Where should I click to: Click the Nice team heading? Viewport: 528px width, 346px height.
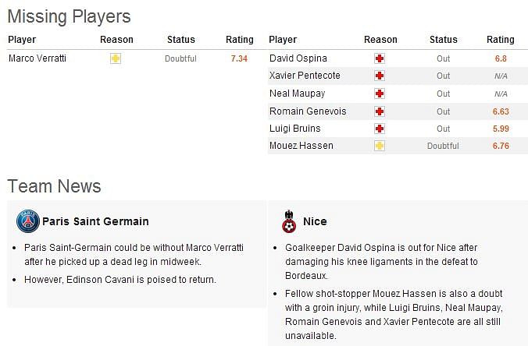pyautogui.click(x=315, y=221)
